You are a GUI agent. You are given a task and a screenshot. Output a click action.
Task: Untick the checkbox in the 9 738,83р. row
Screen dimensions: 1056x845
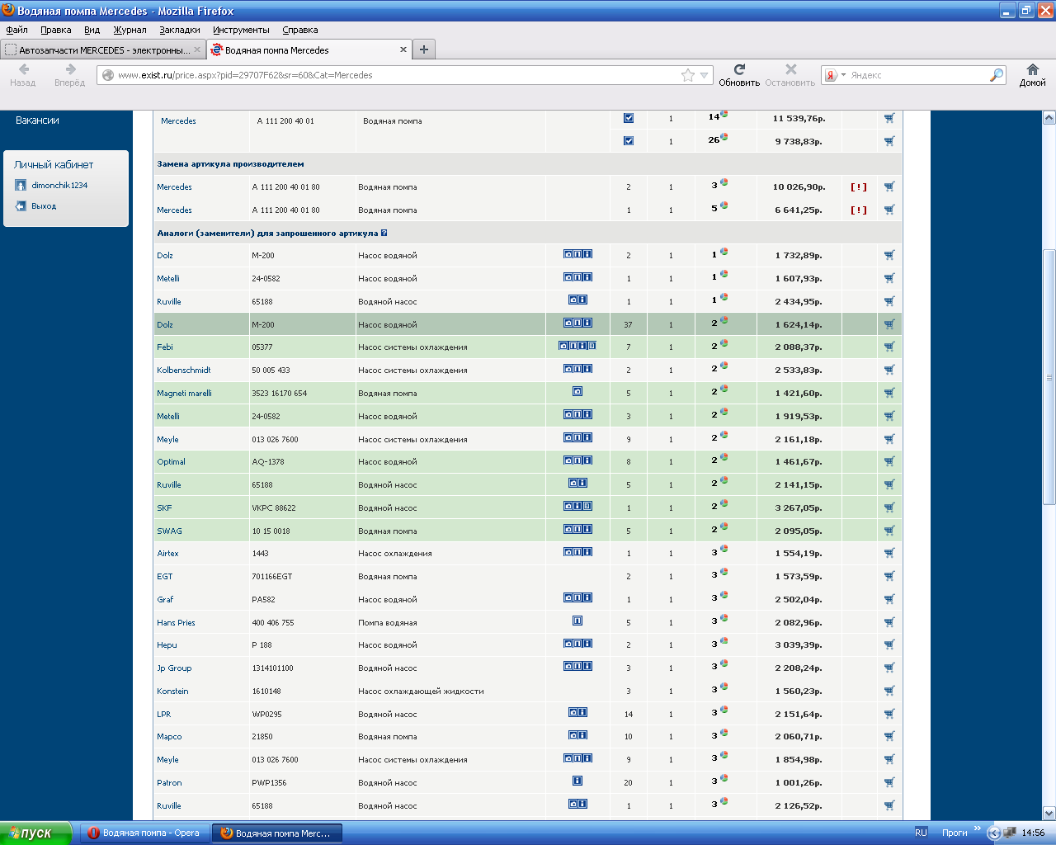(629, 140)
